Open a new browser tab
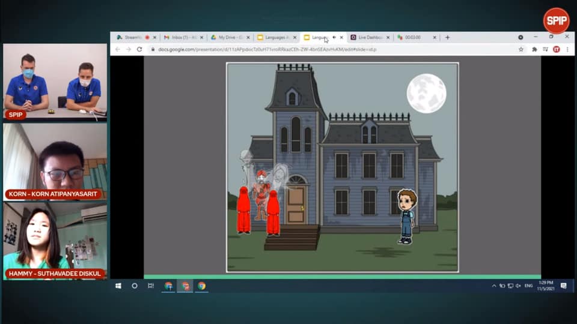 click(x=447, y=37)
